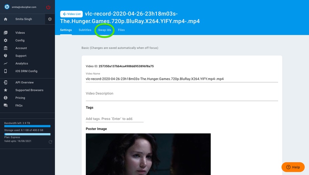Click the Config gear icon
Viewport: 309px width, 175px height.
coord(5,40)
